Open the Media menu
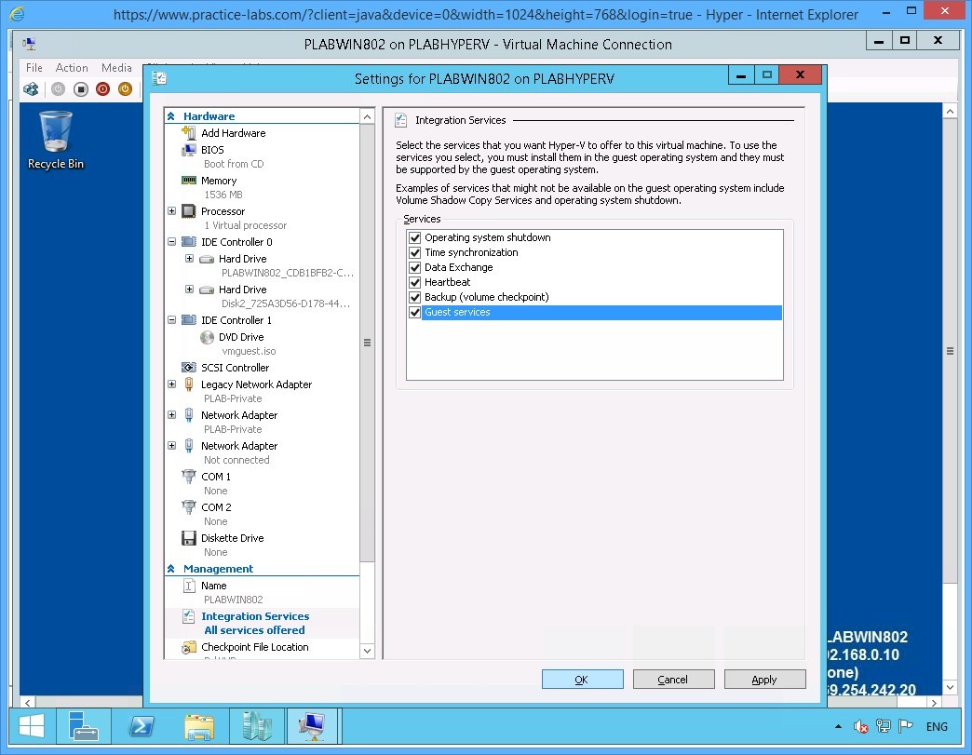This screenshot has width=972, height=755. tap(116, 67)
